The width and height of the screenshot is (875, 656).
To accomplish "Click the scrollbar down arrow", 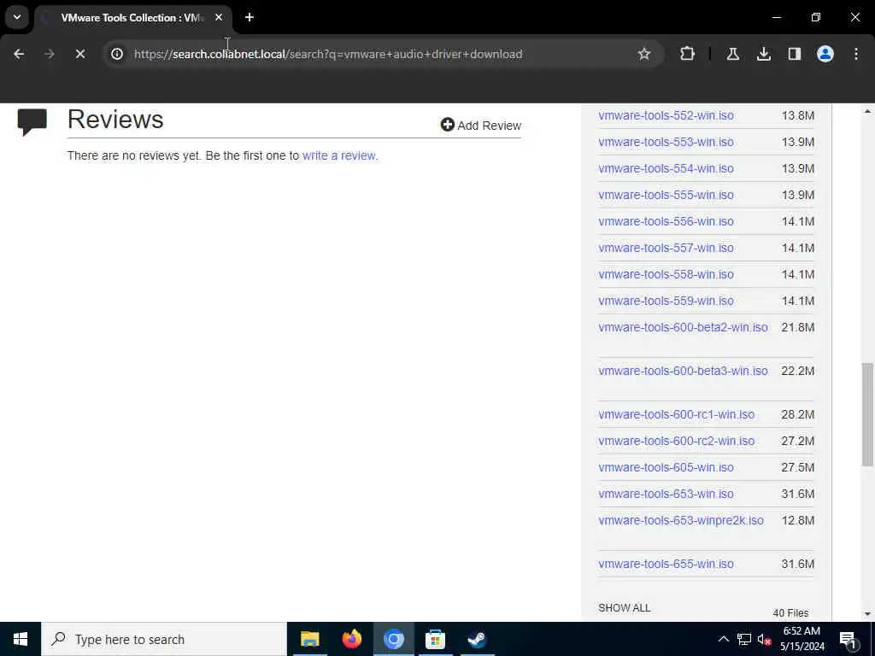I will (867, 614).
